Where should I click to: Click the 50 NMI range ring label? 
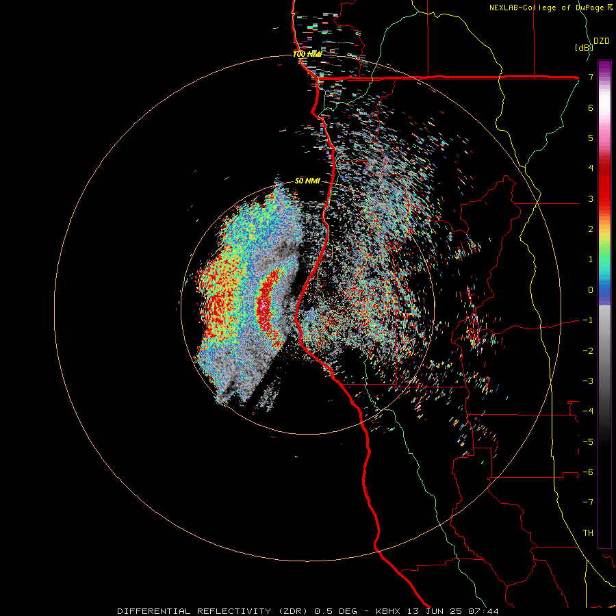pyautogui.click(x=307, y=181)
